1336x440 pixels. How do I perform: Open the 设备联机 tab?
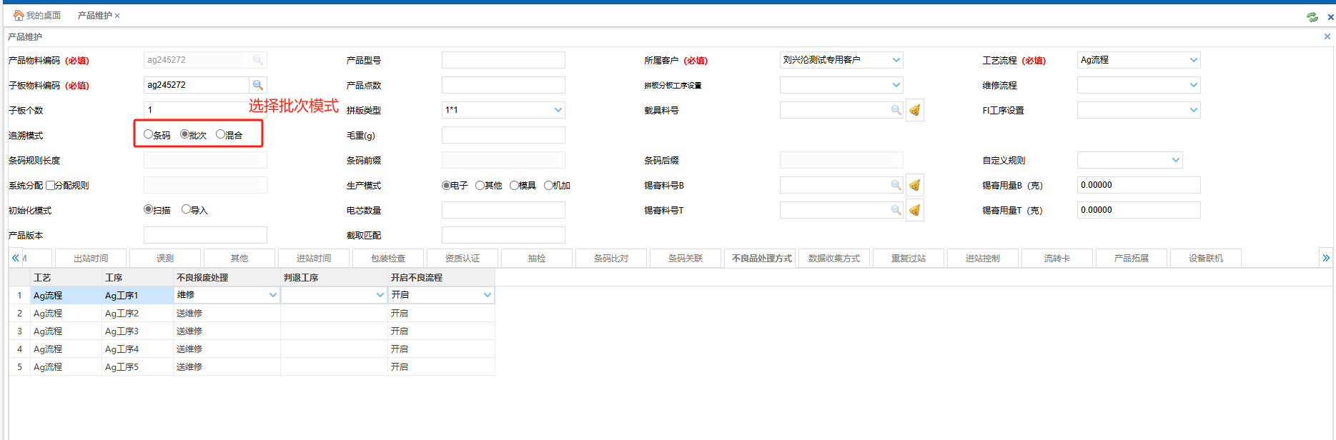pyautogui.click(x=1205, y=258)
